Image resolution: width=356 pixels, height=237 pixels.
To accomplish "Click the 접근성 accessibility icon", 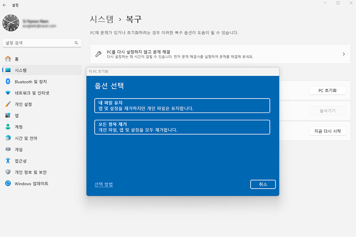I will (8, 160).
